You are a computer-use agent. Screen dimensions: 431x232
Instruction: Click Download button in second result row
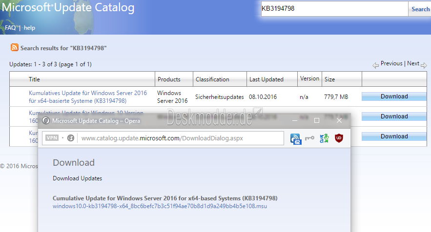(x=394, y=116)
